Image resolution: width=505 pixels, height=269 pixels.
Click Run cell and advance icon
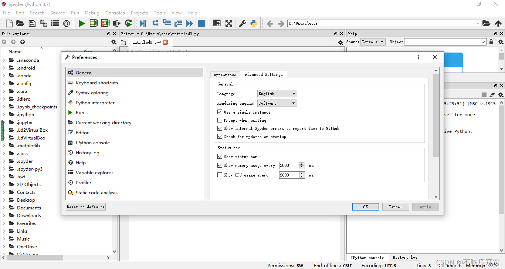point(105,23)
